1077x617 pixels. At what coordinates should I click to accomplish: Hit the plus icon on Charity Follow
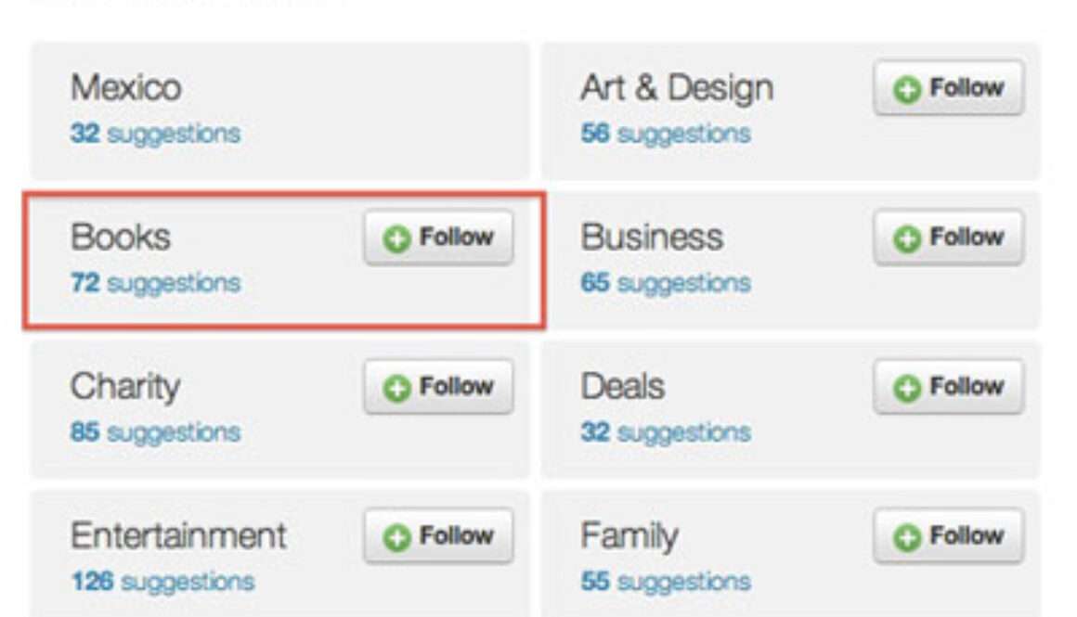click(396, 389)
